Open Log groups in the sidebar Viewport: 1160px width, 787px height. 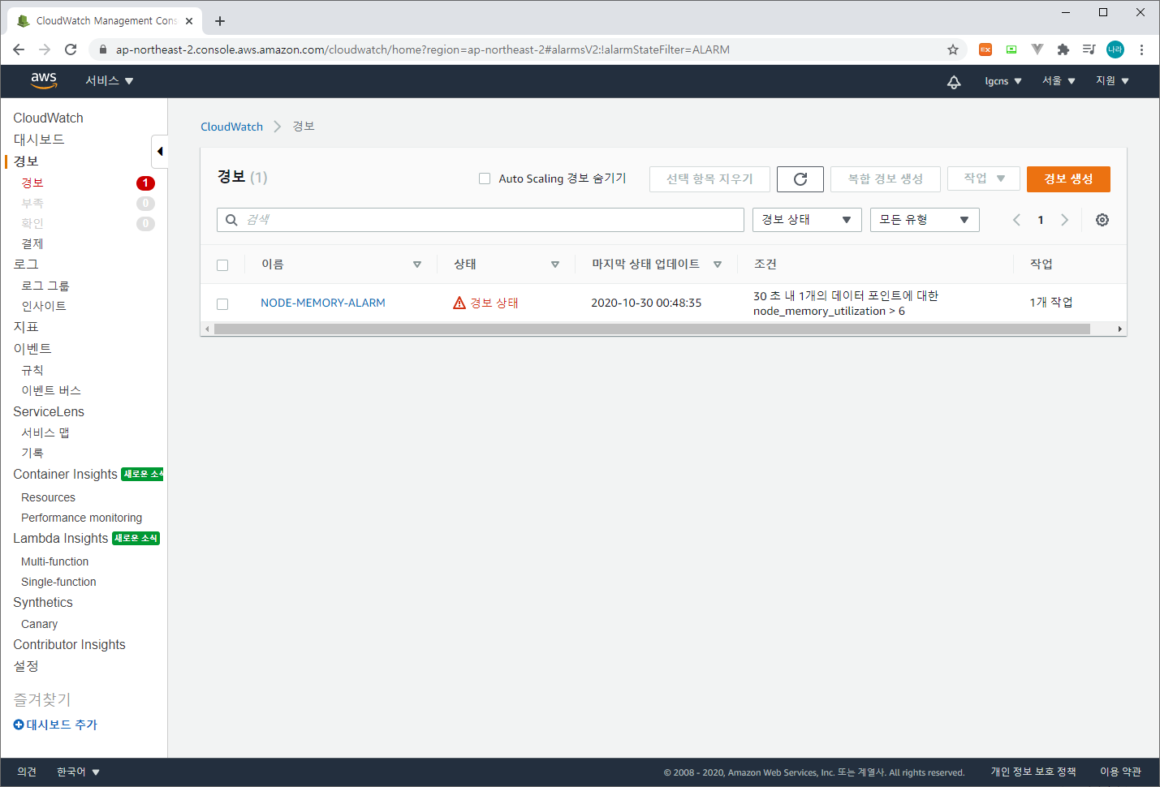click(x=45, y=286)
